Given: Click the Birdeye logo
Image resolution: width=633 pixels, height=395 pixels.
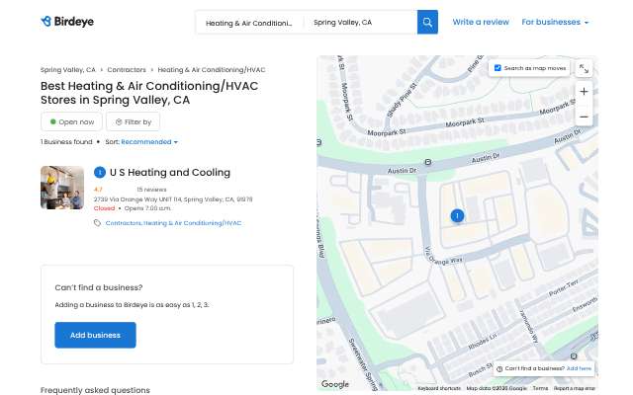Looking at the screenshot, I should 67,22.
